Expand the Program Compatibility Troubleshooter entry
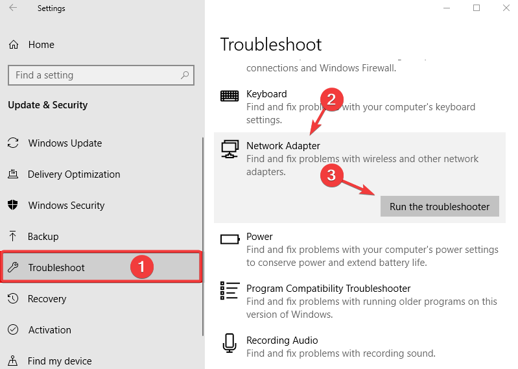This screenshot has height=369, width=518. point(360,302)
